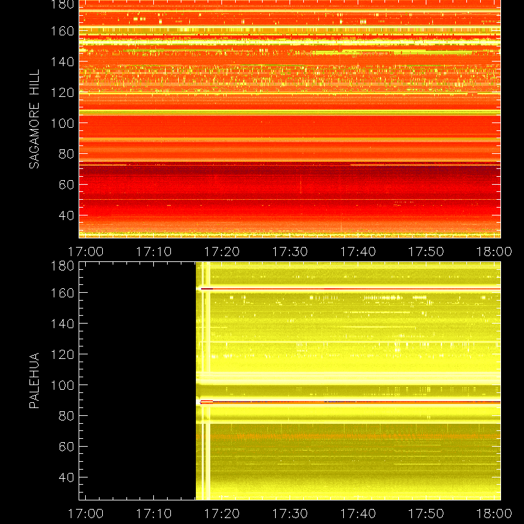Pick the 17:30 time label under Sagamore Hill plot
Screen dimensions: 524x524
(290, 252)
